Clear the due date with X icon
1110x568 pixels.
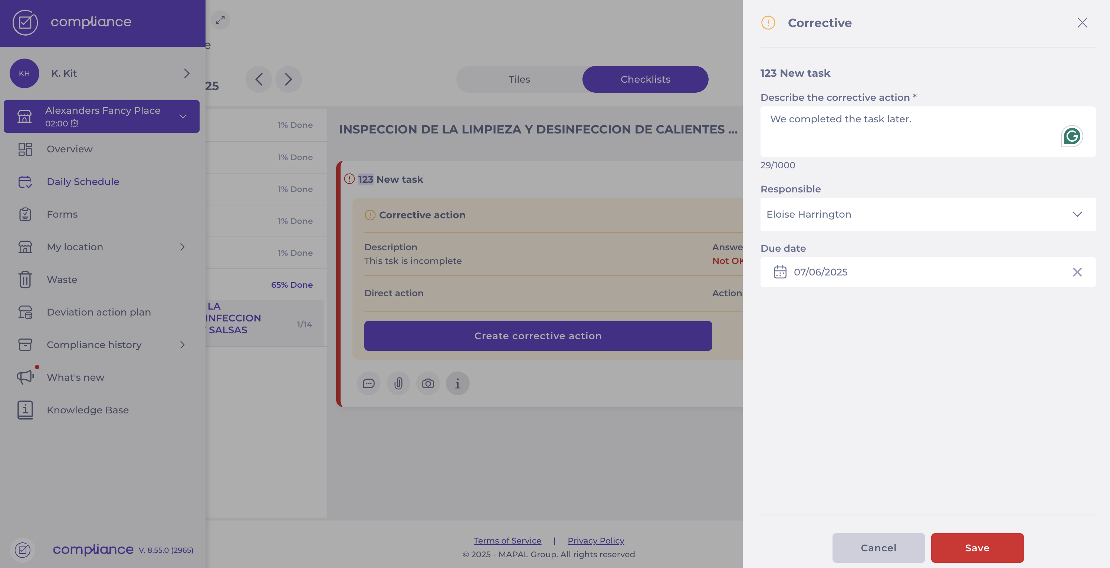tap(1077, 272)
